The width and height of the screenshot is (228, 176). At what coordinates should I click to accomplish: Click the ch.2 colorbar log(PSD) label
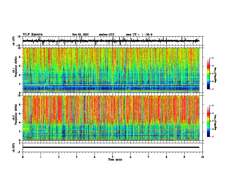point(216,122)
